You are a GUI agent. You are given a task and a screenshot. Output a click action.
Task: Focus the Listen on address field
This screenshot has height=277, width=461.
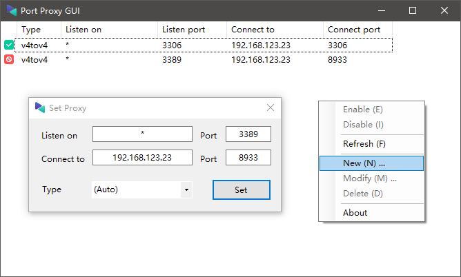pyautogui.click(x=142, y=134)
